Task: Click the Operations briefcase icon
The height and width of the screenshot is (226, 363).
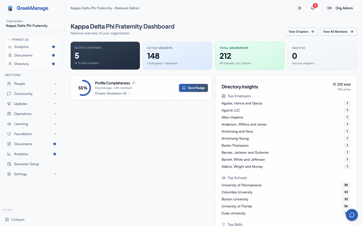Action: click(x=9, y=114)
